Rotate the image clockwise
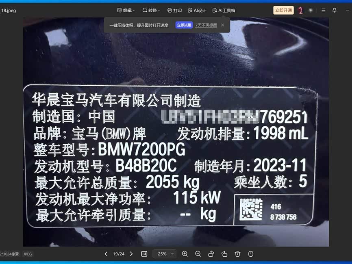 pyautogui.click(x=224, y=254)
